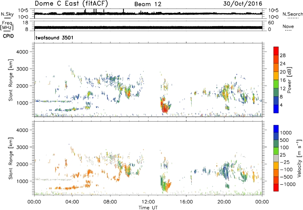
Task: Click the 'CPID' label
Action: (8, 36)
